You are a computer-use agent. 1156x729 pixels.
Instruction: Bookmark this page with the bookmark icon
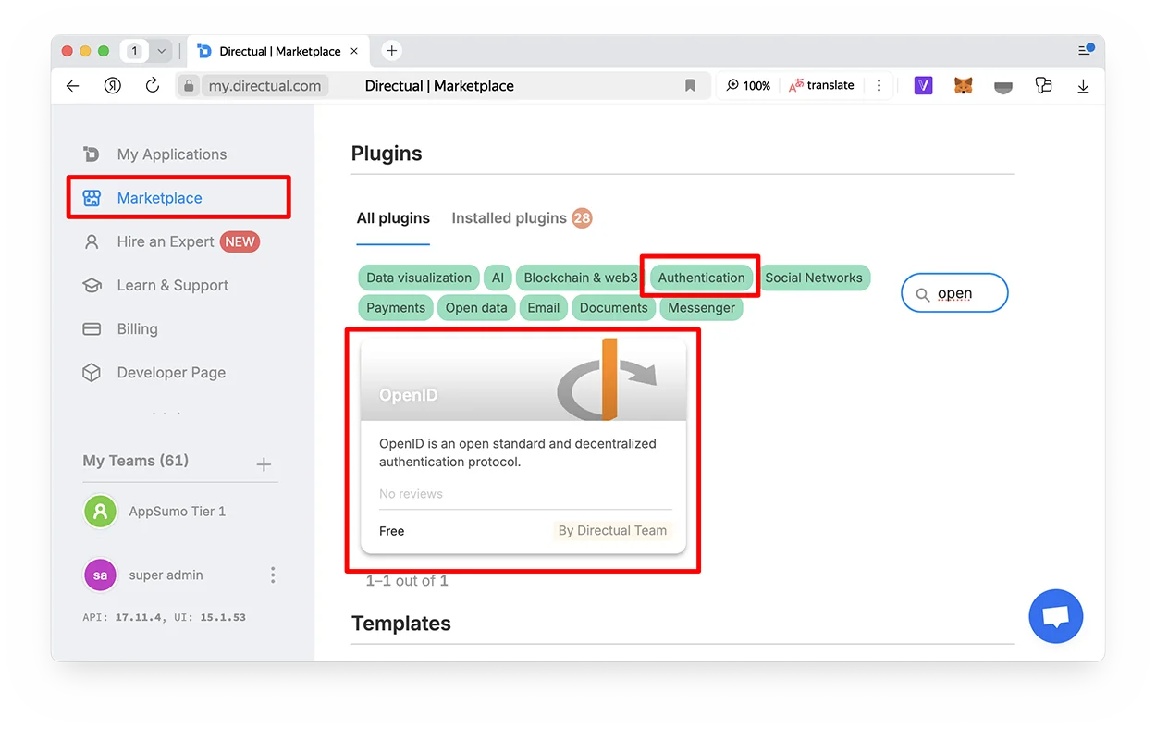(x=690, y=86)
